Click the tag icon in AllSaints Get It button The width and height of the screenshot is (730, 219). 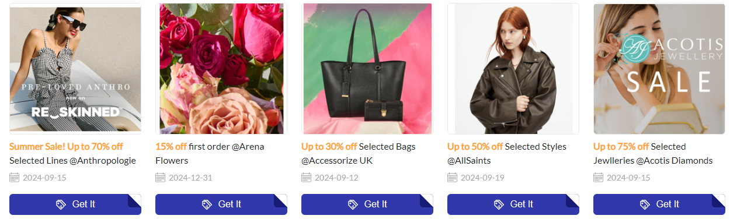click(499, 204)
